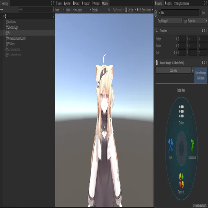
Task: Collapse the Transform component foldout
Action: click(x=155, y=31)
